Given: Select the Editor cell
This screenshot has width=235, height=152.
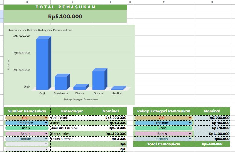Looking at the screenshot, I should point(72,123).
